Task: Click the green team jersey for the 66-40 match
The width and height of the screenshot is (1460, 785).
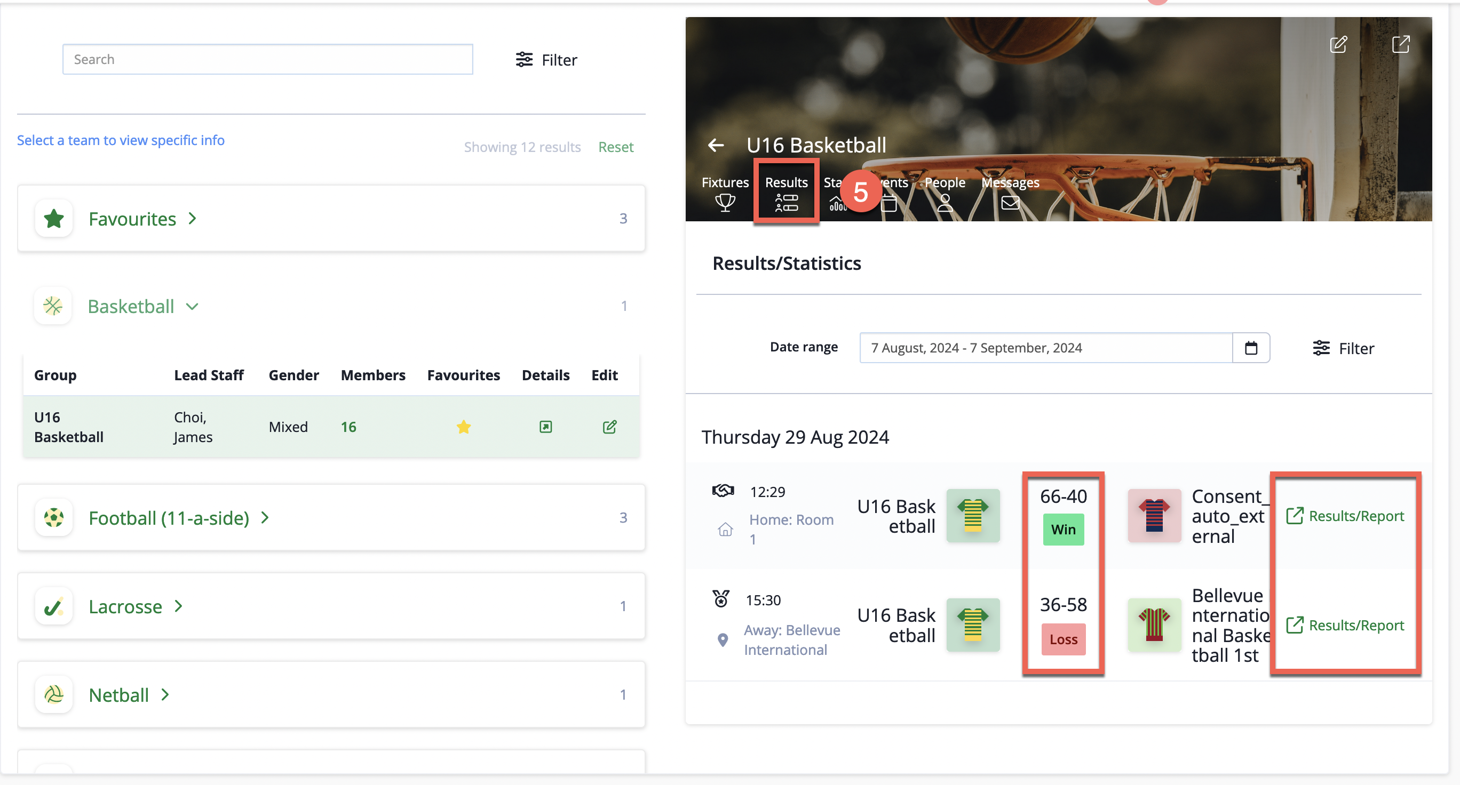Action: pos(973,516)
